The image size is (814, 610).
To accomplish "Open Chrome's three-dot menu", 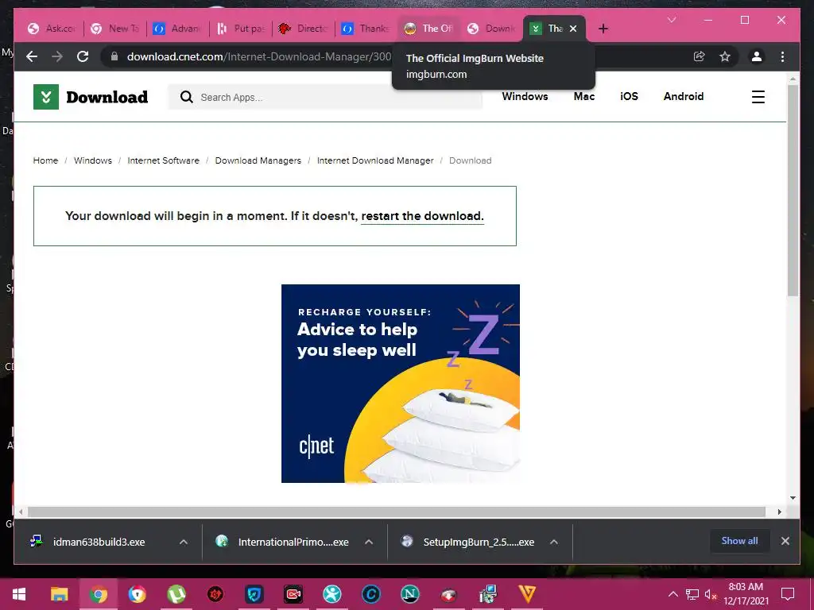I will click(x=782, y=56).
